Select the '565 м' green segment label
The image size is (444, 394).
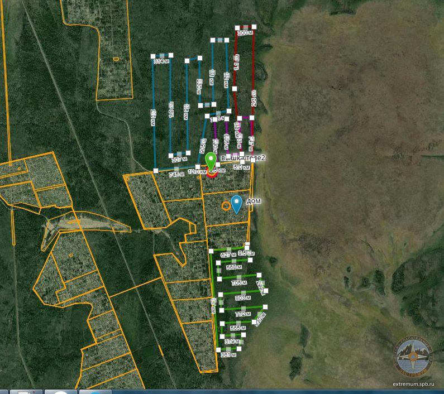click(x=238, y=328)
